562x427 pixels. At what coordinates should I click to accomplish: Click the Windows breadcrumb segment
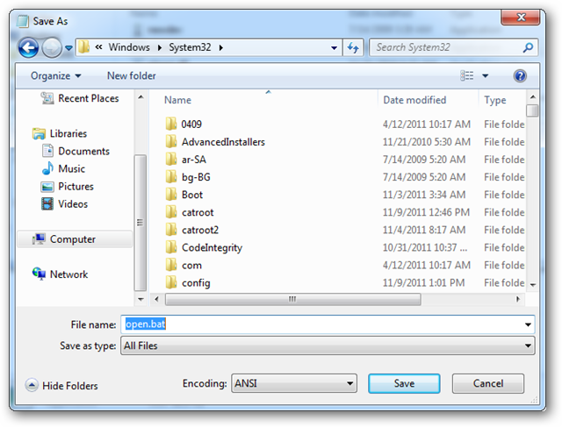click(129, 47)
